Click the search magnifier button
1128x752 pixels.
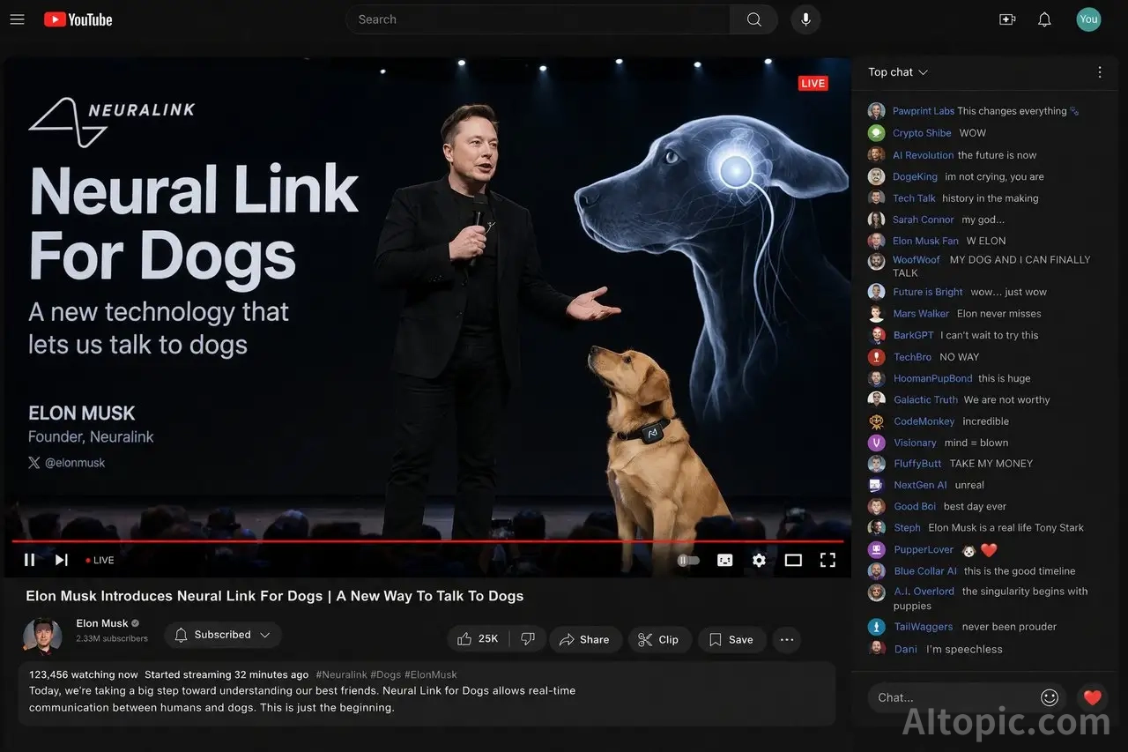point(754,19)
